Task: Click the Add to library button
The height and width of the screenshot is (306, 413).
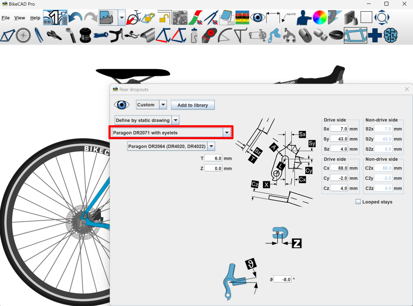Action: click(x=192, y=105)
